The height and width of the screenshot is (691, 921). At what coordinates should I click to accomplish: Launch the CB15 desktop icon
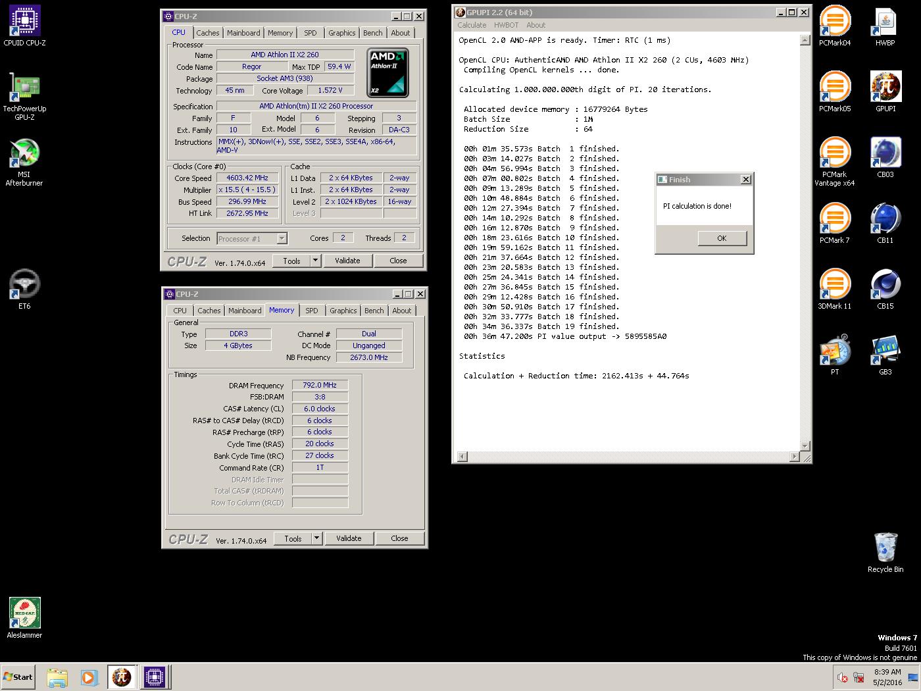pyautogui.click(x=885, y=290)
